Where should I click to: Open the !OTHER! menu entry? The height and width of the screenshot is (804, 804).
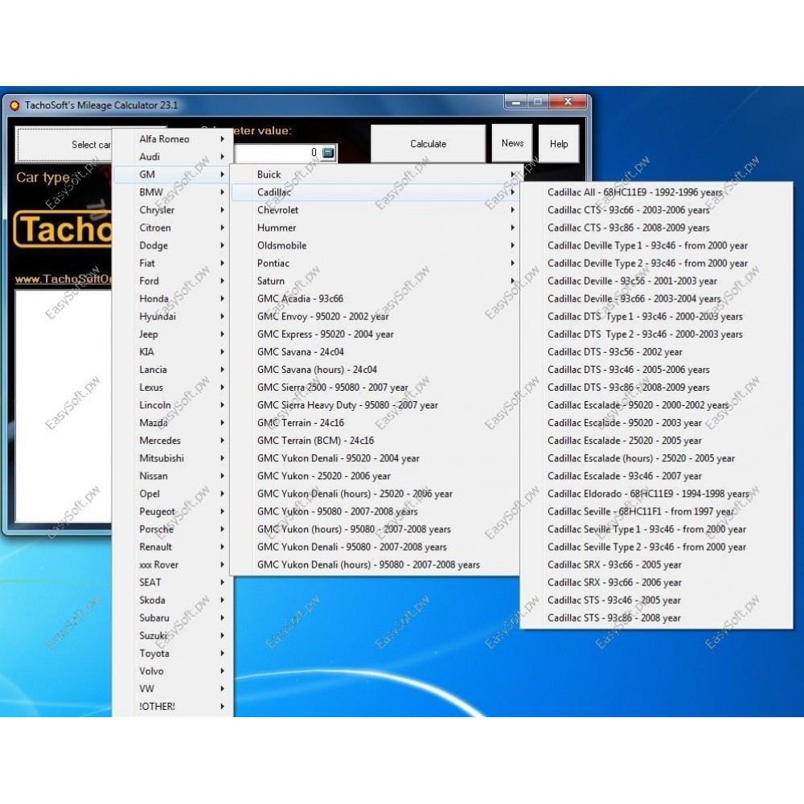pos(172,707)
